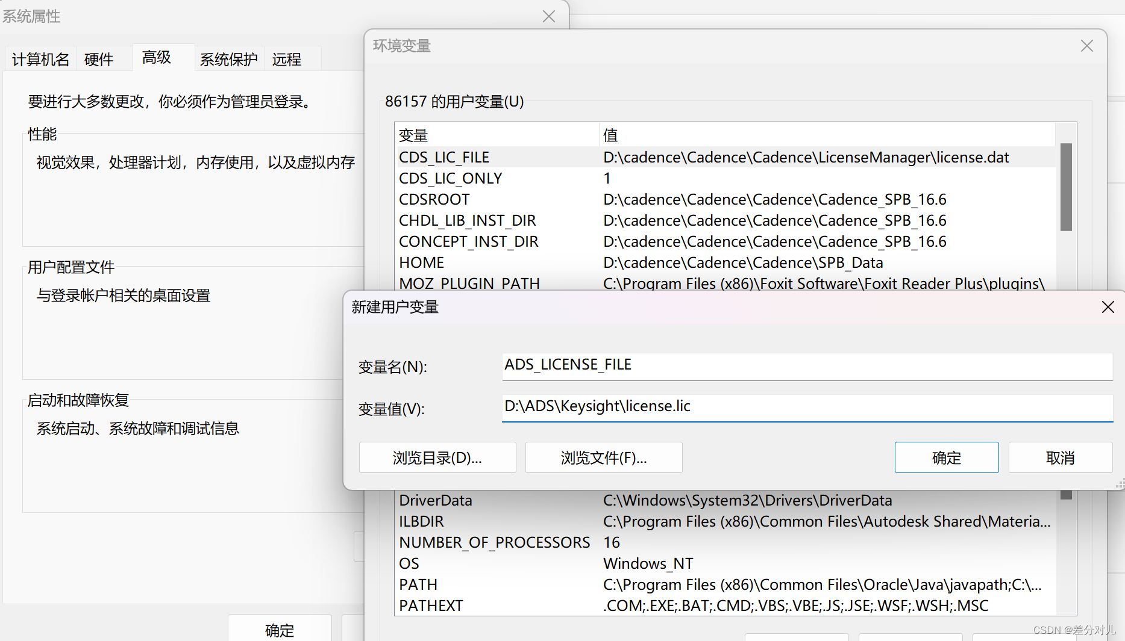Select the CONCEPT_INST_DIR variable row

click(x=726, y=241)
